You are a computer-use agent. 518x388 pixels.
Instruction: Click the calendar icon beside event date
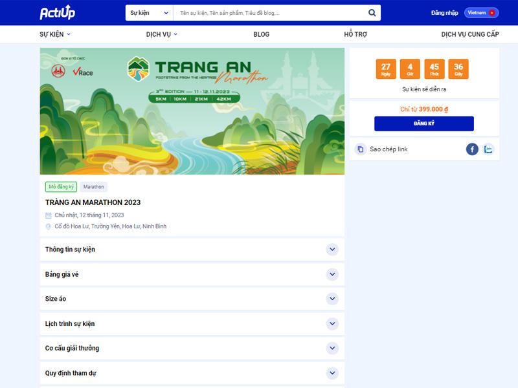(x=49, y=215)
